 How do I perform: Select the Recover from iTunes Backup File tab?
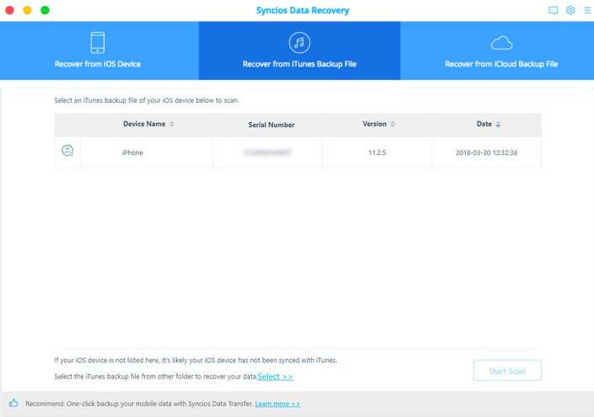coord(299,64)
